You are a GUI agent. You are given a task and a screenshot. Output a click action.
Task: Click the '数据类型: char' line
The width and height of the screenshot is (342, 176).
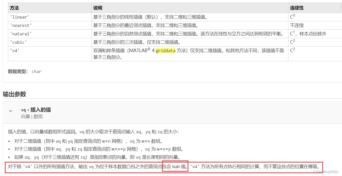tap(25, 71)
